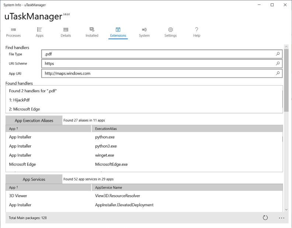This screenshot has height=228, width=292.
Task: Click the Details tab label
Action: [x=66, y=35]
